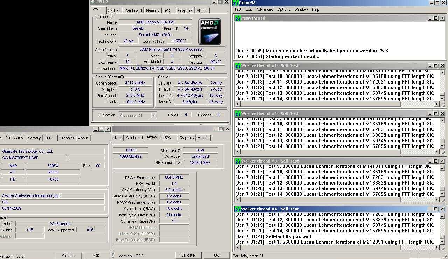448x259 pixels.
Task: Open the Options menu in Prime95
Action: click(283, 9)
